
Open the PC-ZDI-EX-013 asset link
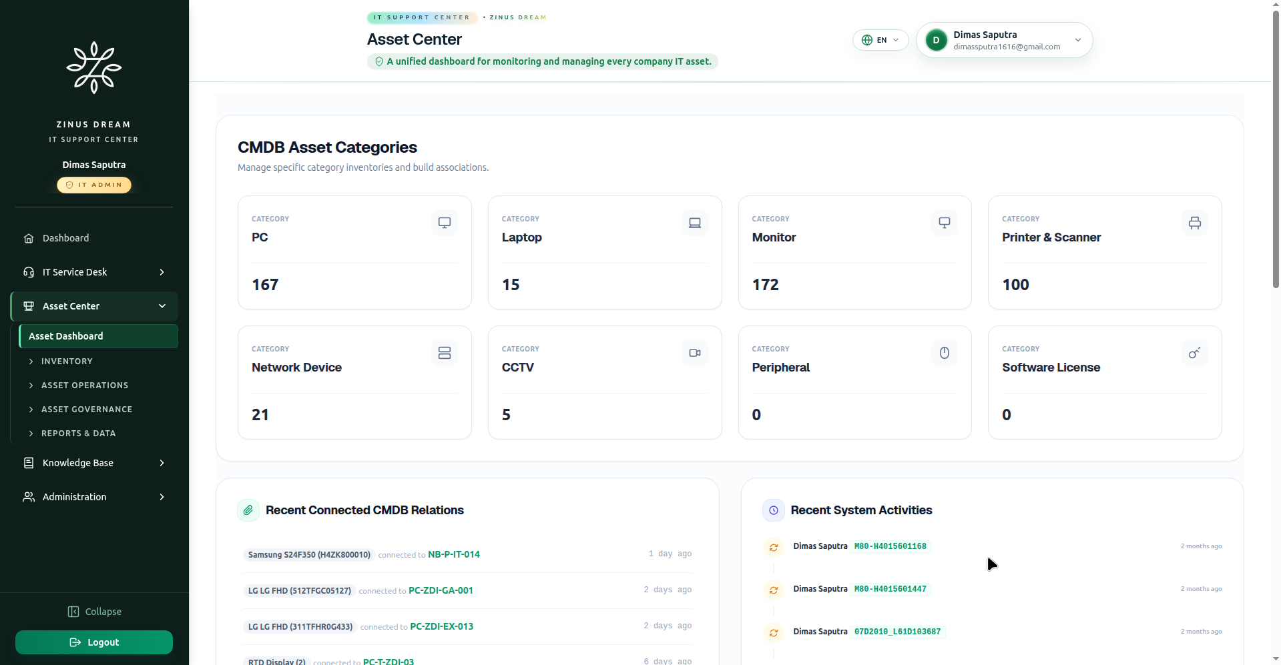[x=442, y=626]
